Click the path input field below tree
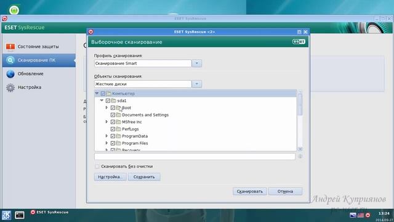This screenshot has height=222, width=394. 195,156
